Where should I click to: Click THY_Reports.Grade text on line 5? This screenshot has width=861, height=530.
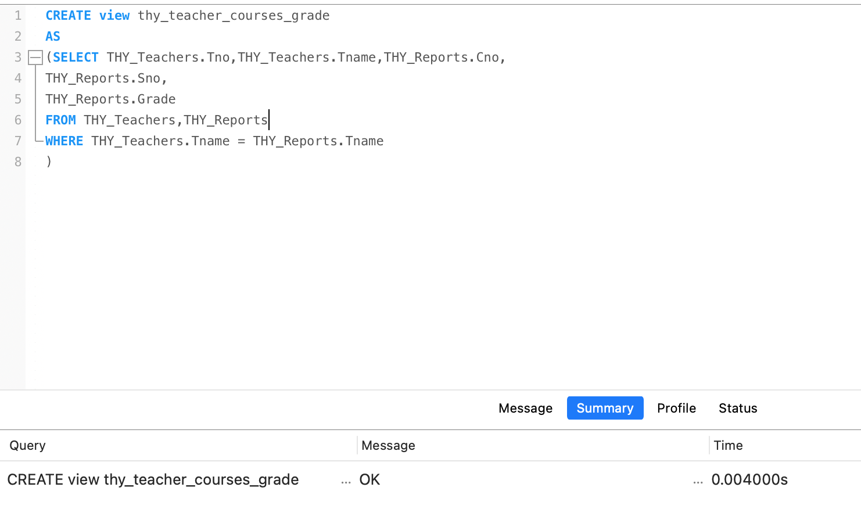tap(110, 99)
